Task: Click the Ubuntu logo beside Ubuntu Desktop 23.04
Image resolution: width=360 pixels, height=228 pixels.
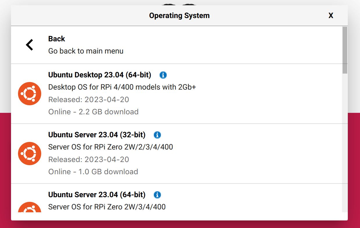Action: (x=29, y=94)
